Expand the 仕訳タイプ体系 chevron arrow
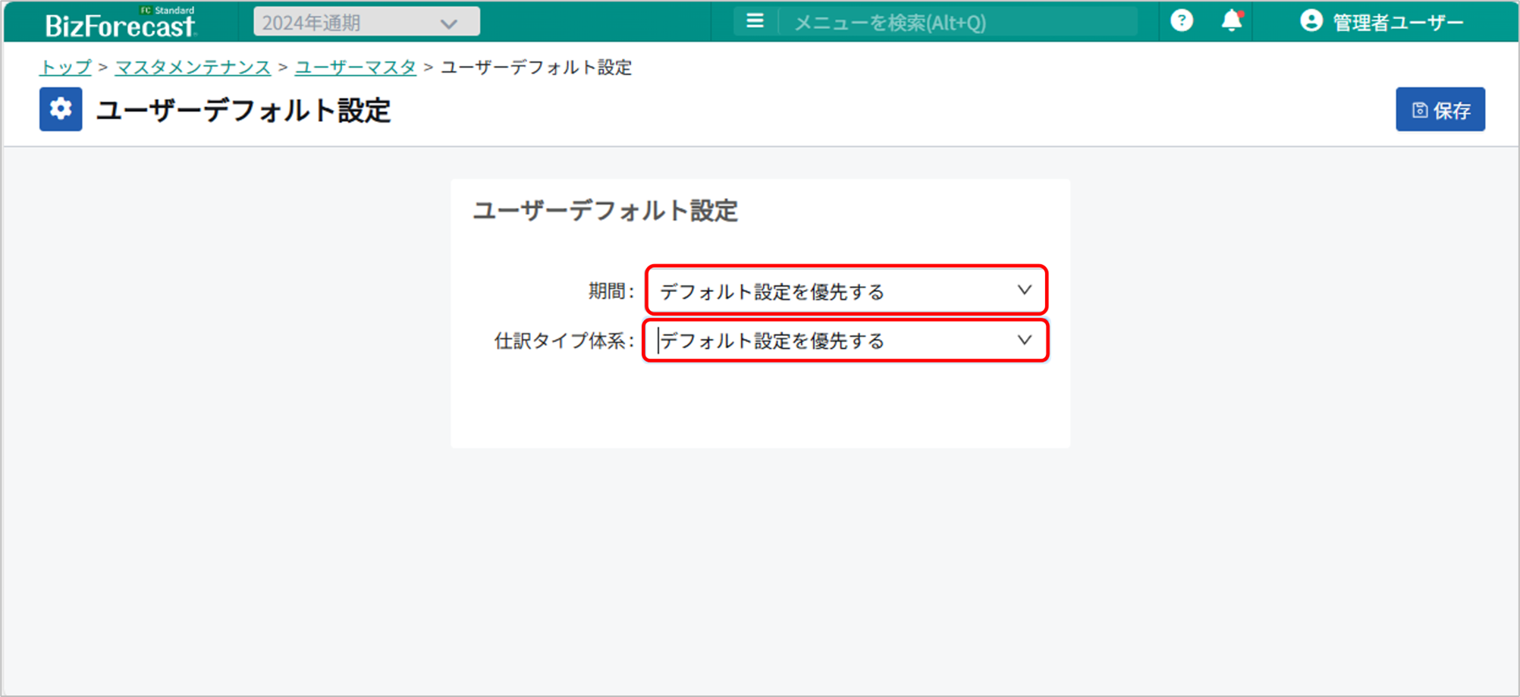Screen dimensions: 1520x697 coord(1024,341)
